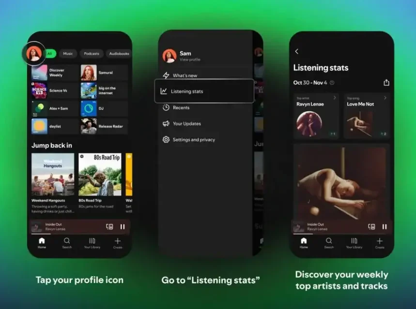The height and width of the screenshot is (309, 416).
Task: Click the playback progress bar on left phone
Action: tap(79, 234)
